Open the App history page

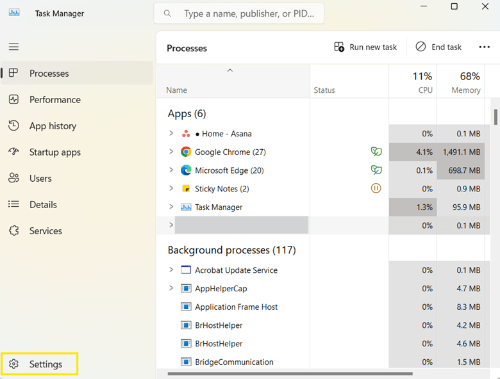[76, 125]
